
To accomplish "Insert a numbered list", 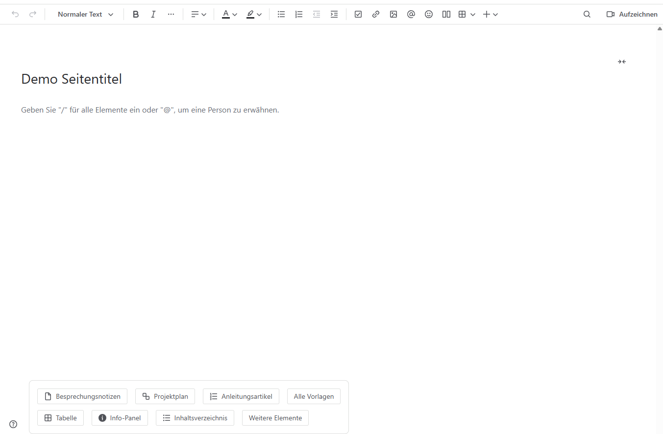I will [x=299, y=14].
